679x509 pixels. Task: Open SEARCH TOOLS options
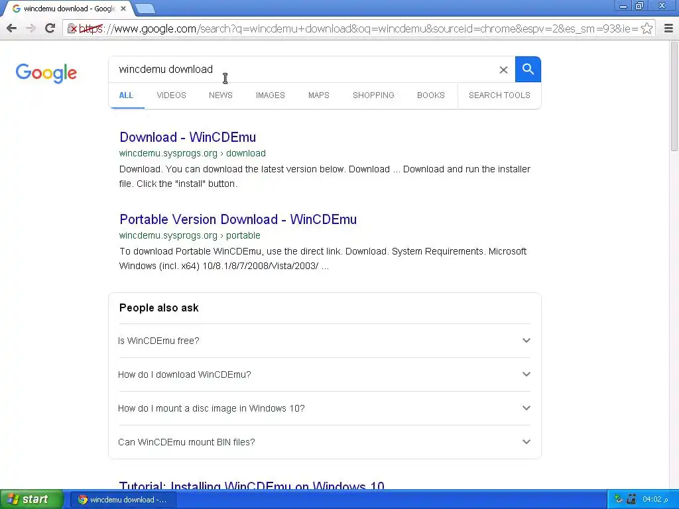pos(499,95)
